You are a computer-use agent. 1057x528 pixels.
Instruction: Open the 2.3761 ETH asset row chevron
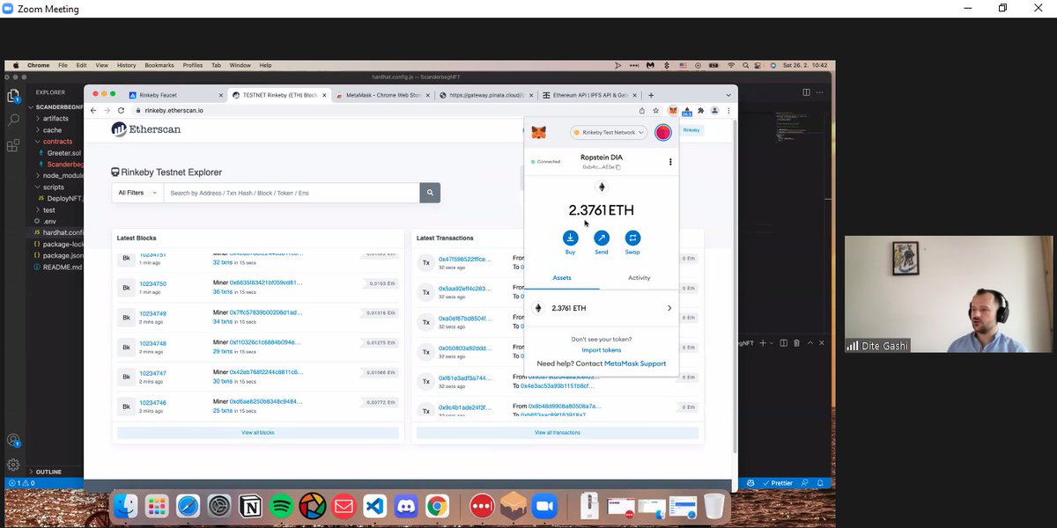click(669, 308)
